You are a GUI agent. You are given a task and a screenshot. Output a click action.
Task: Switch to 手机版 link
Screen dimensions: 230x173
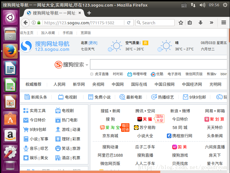[x=68, y=33]
